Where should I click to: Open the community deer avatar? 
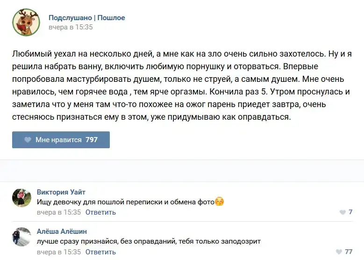(x=26, y=22)
